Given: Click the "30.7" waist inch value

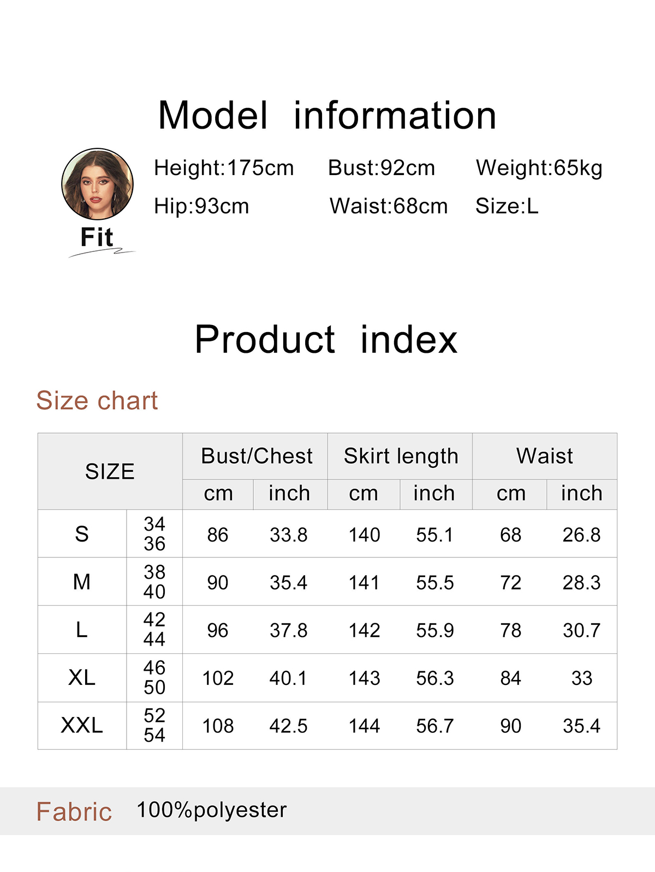Looking at the screenshot, I should pyautogui.click(x=581, y=630).
